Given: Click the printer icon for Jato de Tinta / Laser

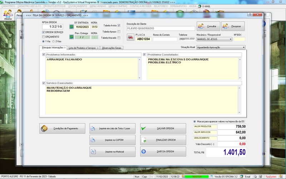Looking at the screenshot, I should 93,129.
